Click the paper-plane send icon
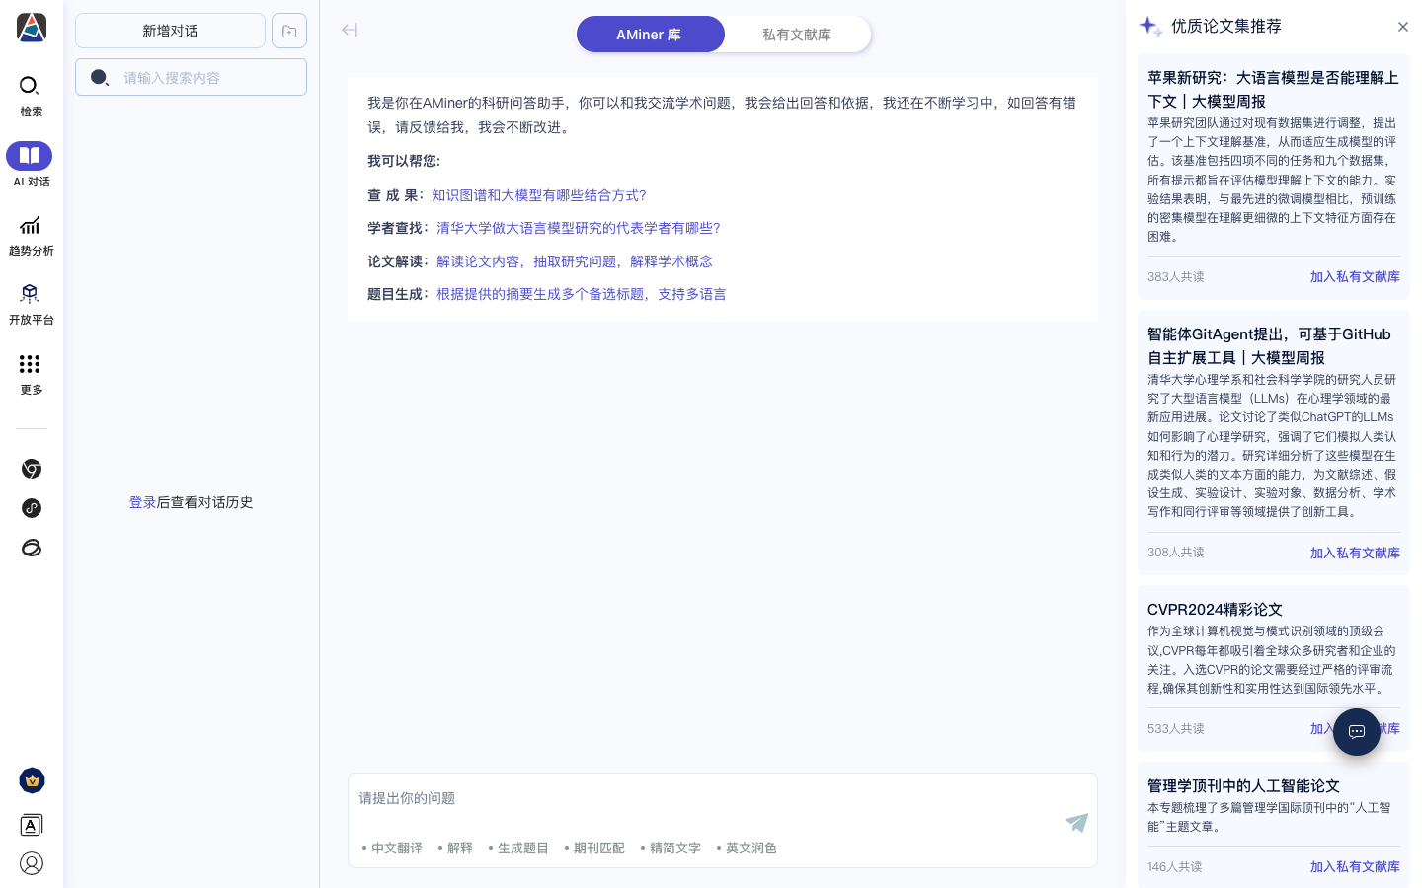Screen dimensions: 1422x888 coord(1075,822)
